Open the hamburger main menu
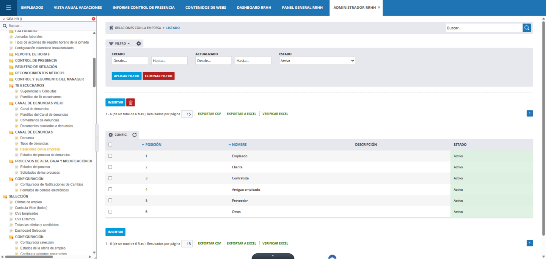The width and height of the screenshot is (546, 259). [x=8, y=8]
